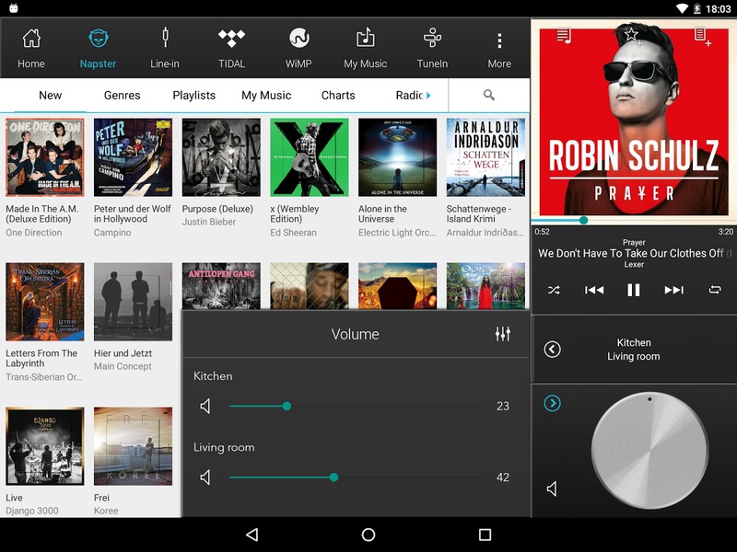
Task: Pause the current song
Action: [x=634, y=290]
